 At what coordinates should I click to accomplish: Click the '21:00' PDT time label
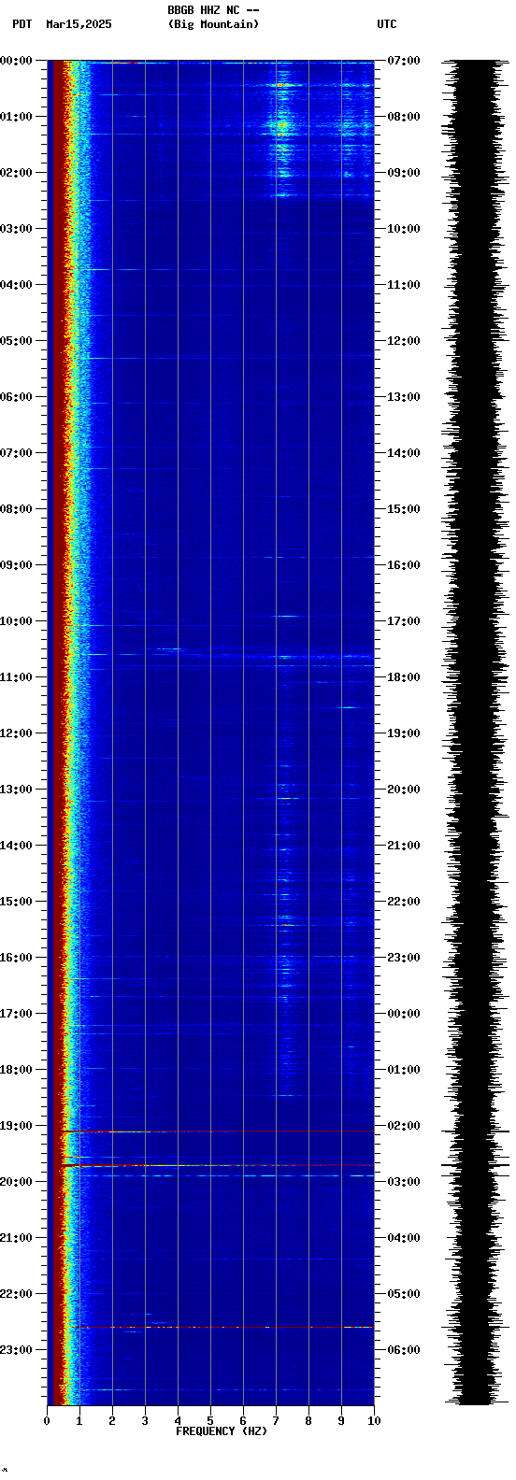pos(16,1238)
